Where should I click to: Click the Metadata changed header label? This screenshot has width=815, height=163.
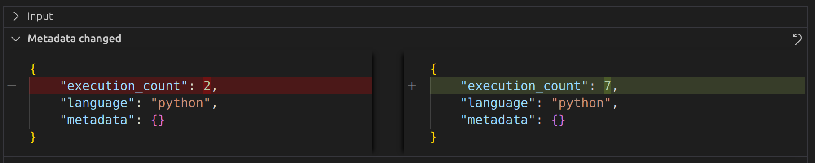[x=75, y=39]
